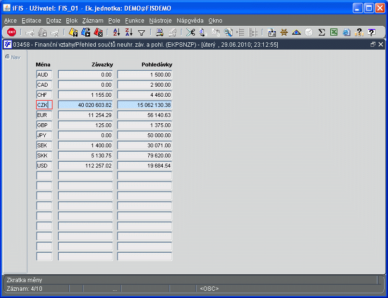Select the GBP currency field
This screenshot has height=298, width=388.
pyautogui.click(x=44, y=125)
